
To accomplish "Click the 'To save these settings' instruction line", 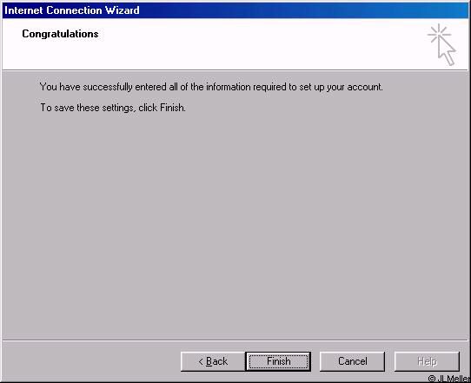I will click(x=113, y=108).
